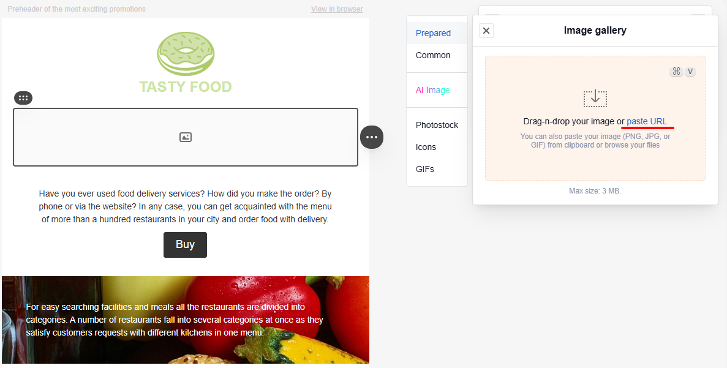The image size is (727, 368).
Task: Select the AI Image tab
Action: click(432, 90)
